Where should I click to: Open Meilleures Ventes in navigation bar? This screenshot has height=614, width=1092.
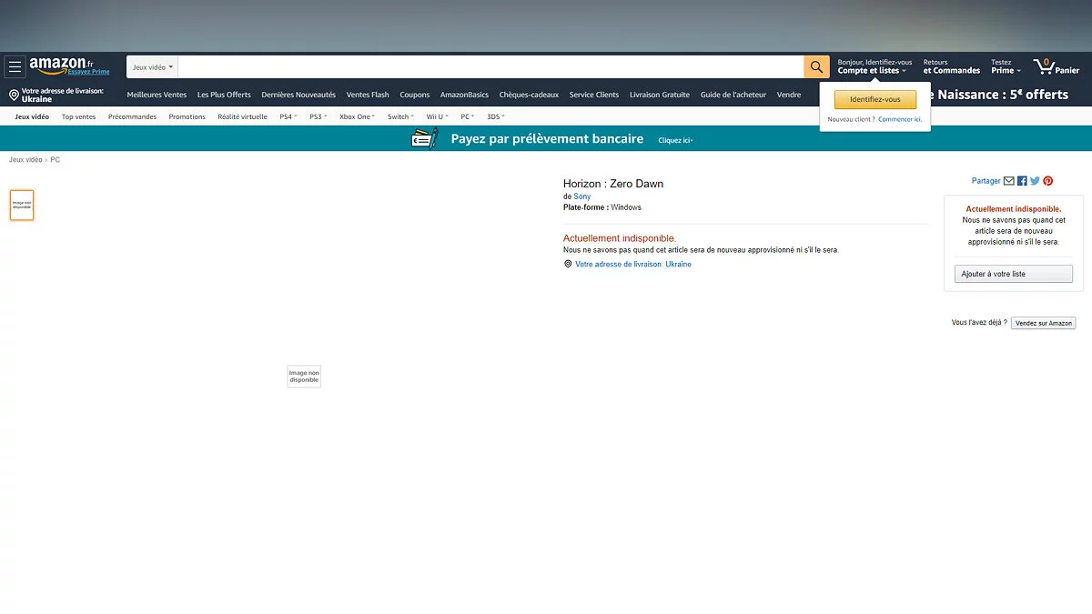[x=157, y=95]
